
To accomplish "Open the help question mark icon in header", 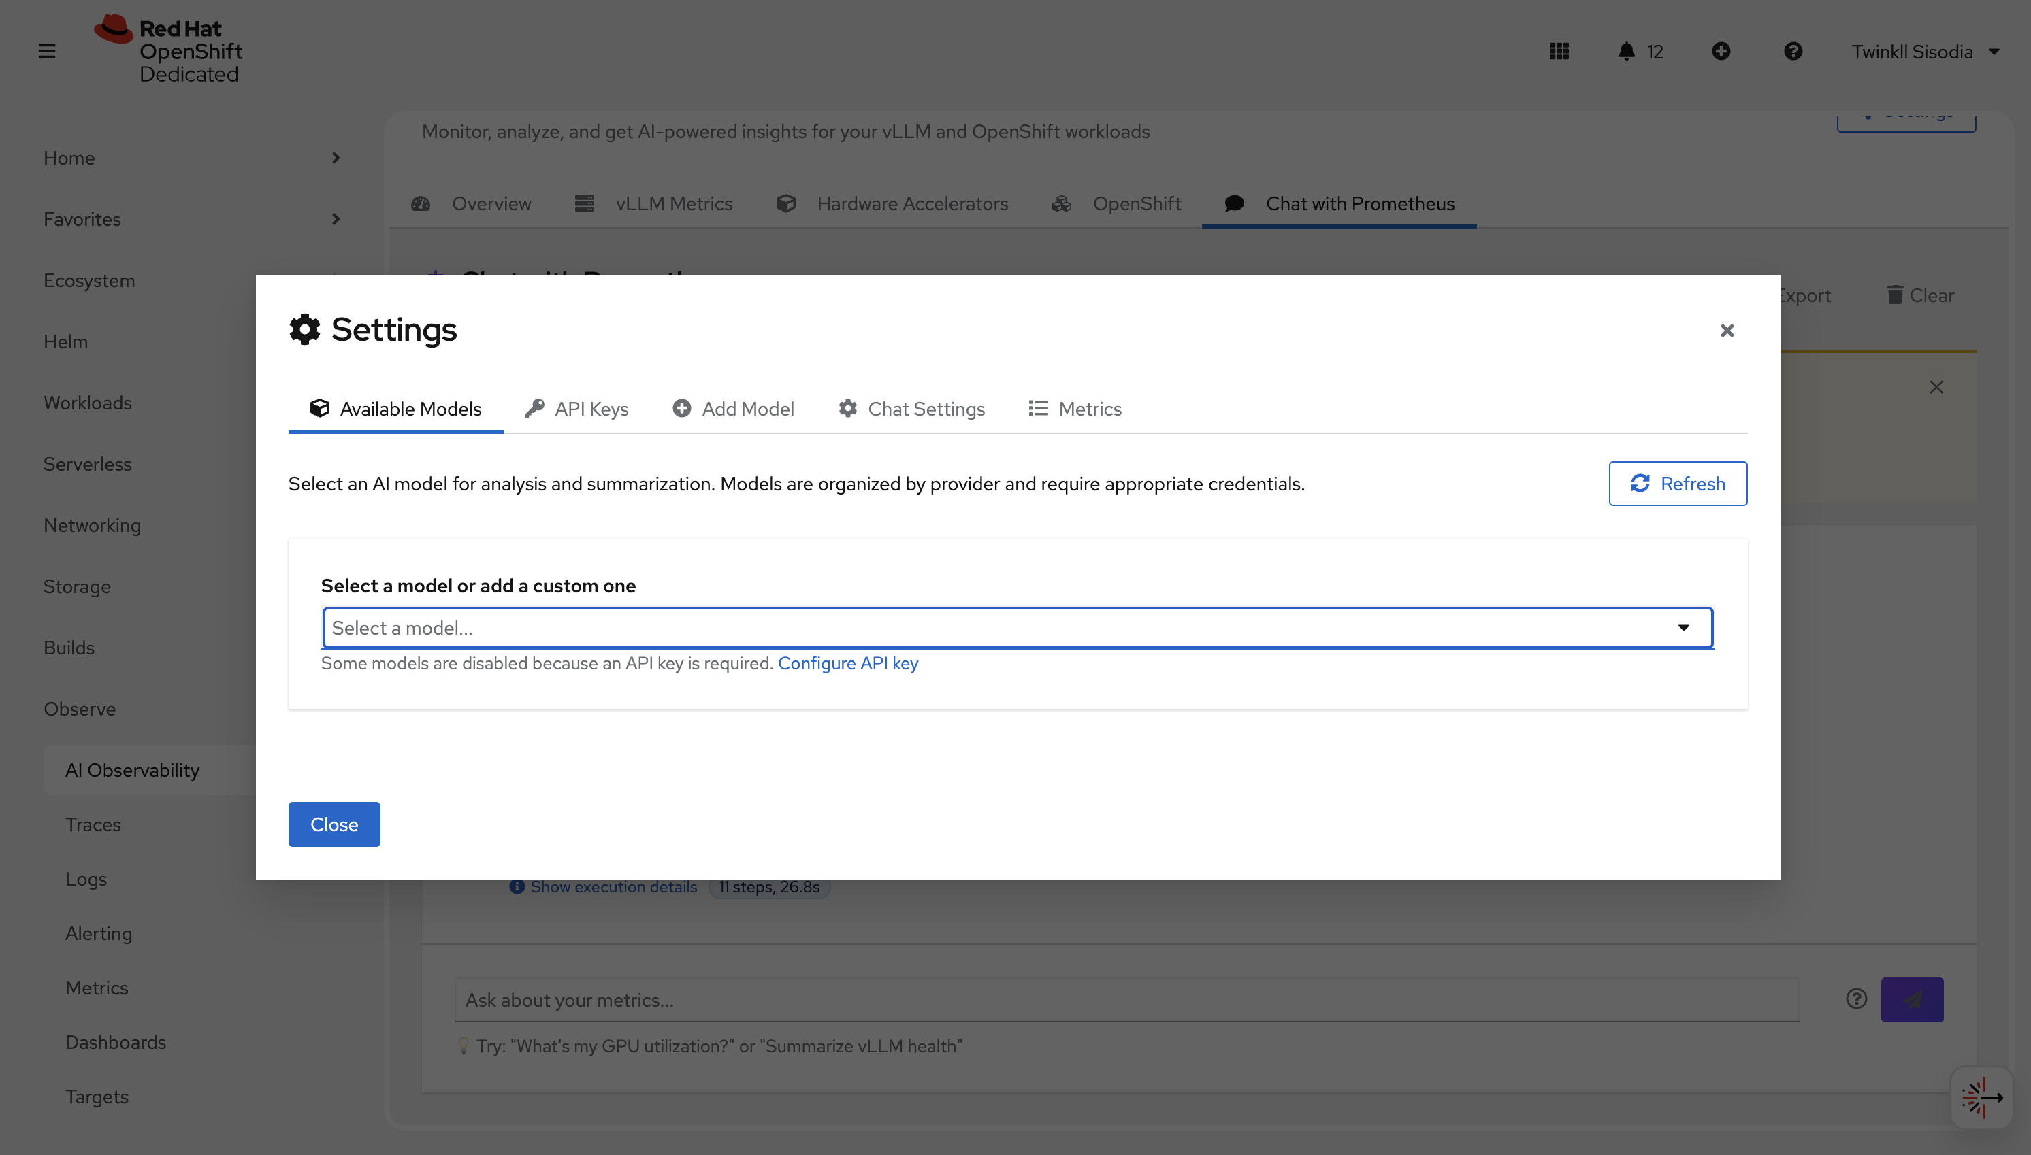I will coord(1793,51).
